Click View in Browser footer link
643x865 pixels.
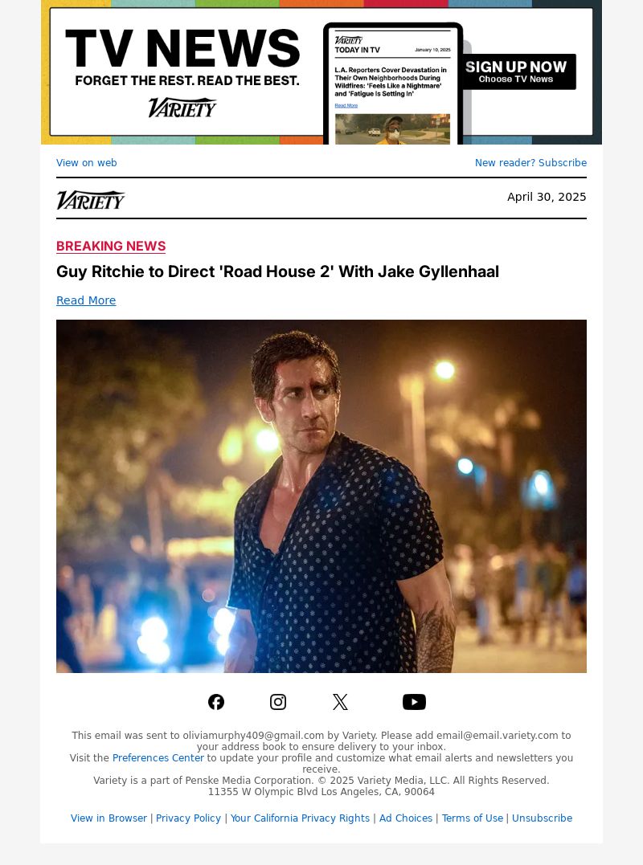(109, 818)
